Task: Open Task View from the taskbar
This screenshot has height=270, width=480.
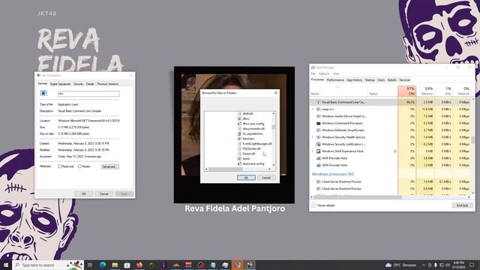Action: 90,265
